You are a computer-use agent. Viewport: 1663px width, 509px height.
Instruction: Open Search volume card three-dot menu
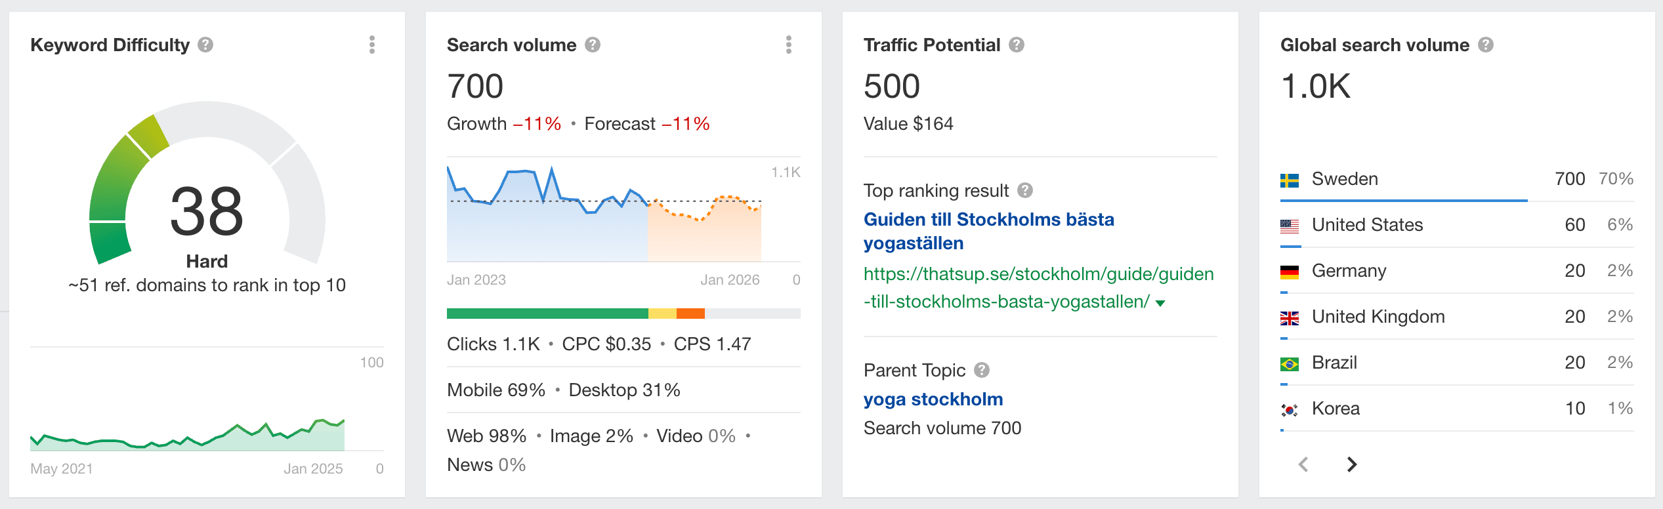coord(788,45)
